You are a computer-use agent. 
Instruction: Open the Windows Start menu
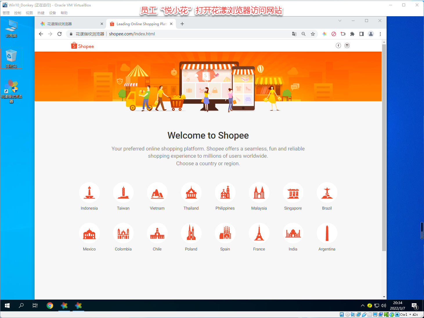[x=7, y=306]
